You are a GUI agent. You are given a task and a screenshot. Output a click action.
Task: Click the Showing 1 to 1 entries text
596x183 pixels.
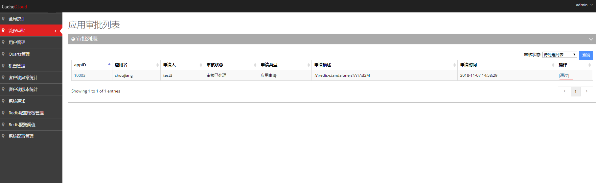point(96,91)
